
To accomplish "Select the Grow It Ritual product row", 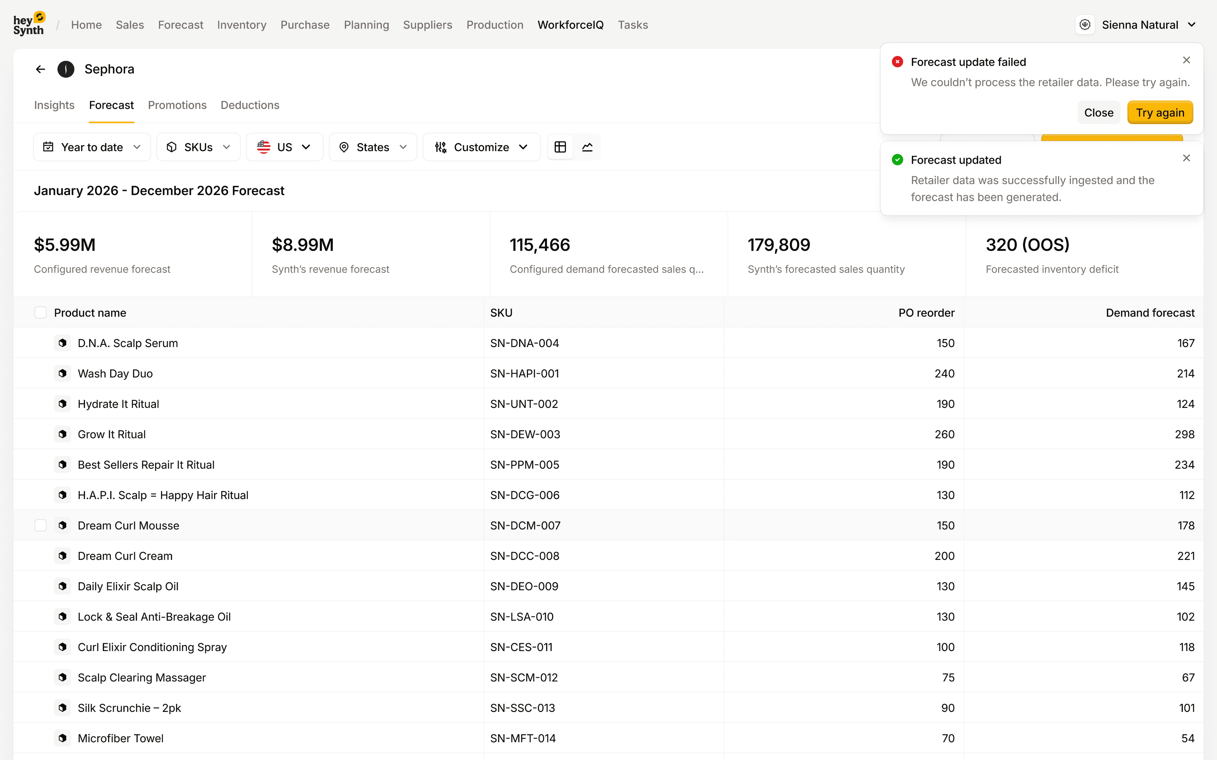I will 112,434.
